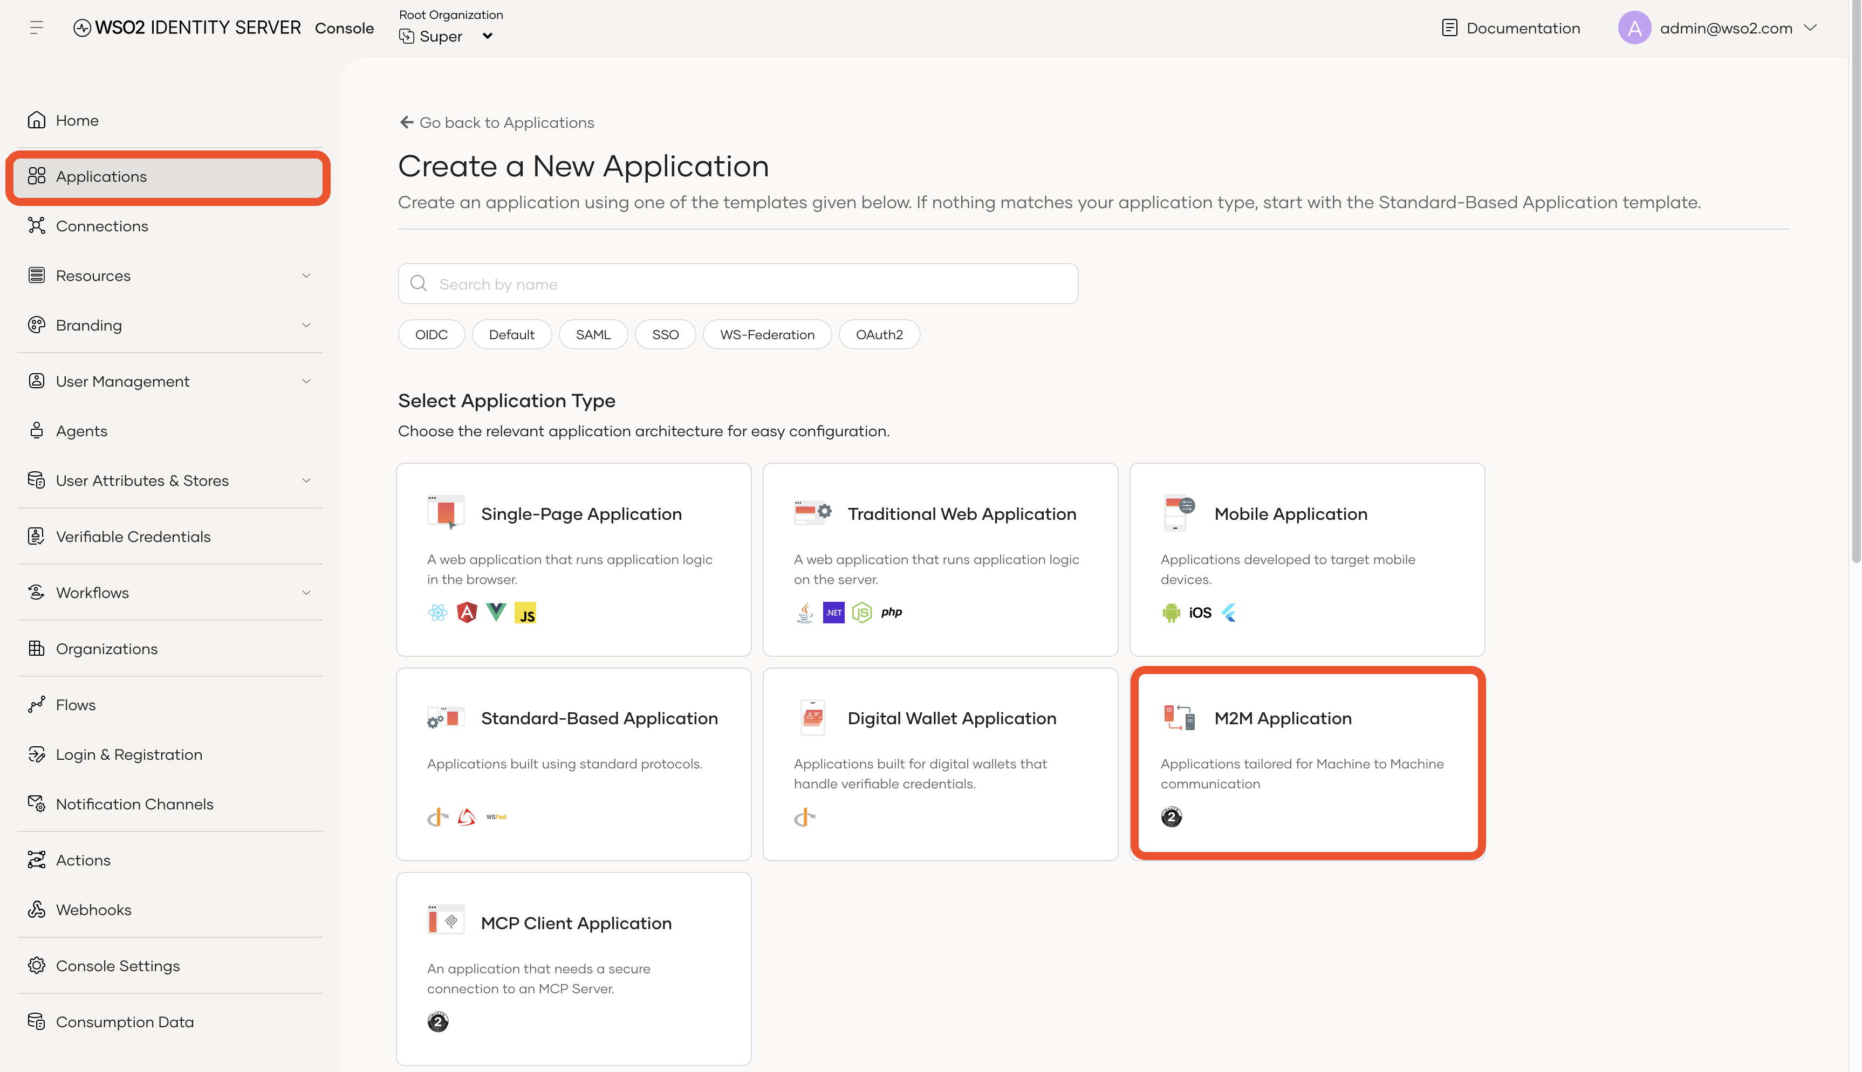Click the Agents sidebar icon
Viewport: 1862px width, 1072px height.
pos(36,431)
